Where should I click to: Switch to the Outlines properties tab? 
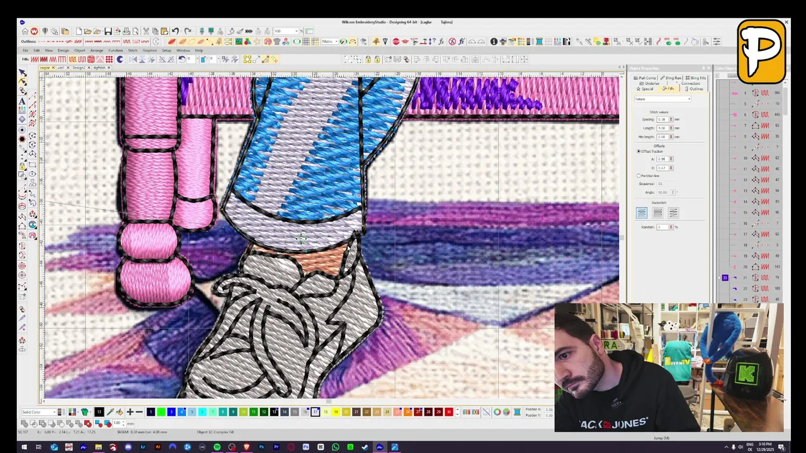click(x=694, y=89)
